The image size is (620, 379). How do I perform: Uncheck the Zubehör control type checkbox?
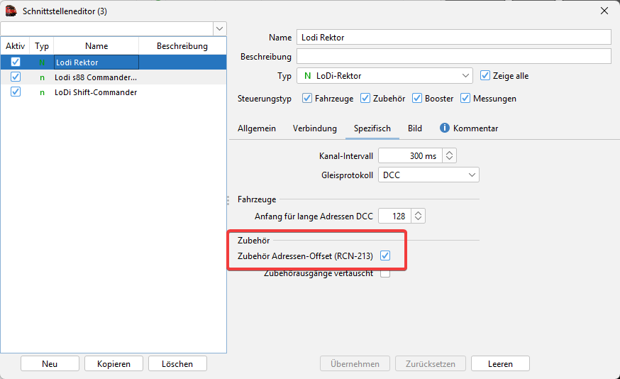pos(365,98)
